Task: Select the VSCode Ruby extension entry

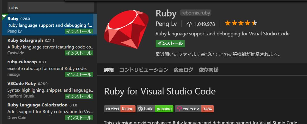Action: [x=49, y=89]
